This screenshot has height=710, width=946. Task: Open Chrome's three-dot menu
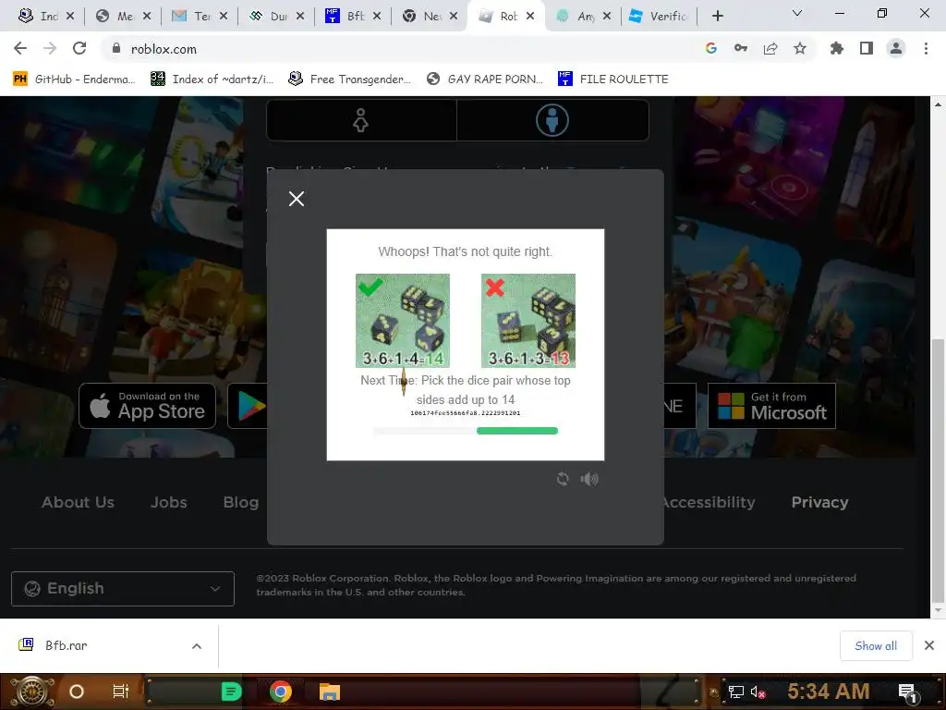click(926, 49)
